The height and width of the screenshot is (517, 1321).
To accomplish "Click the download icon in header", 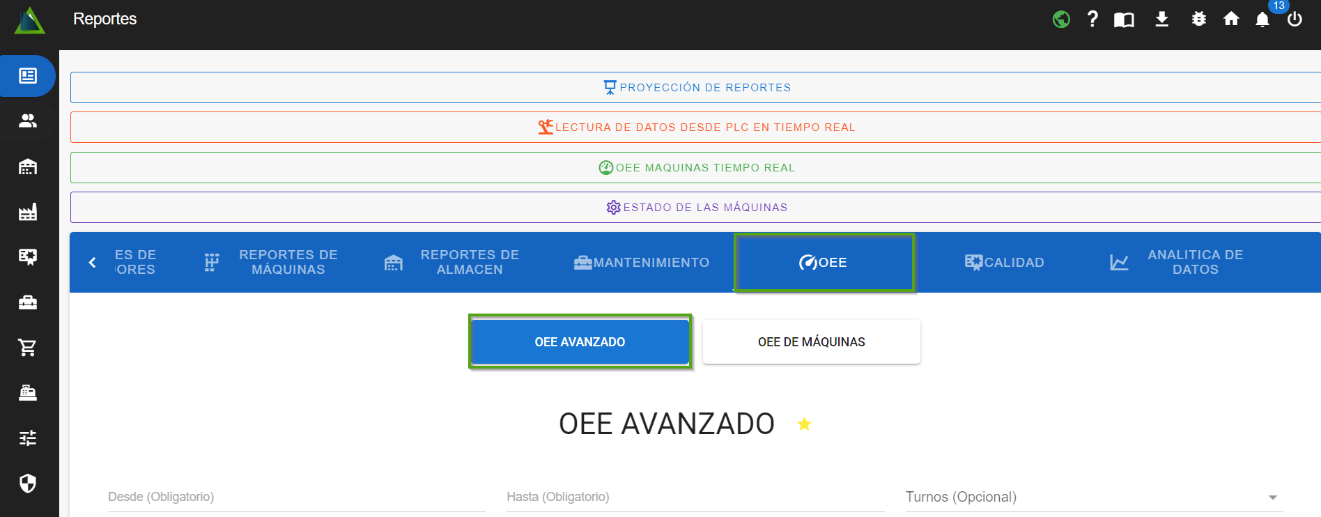I will 1161,20.
